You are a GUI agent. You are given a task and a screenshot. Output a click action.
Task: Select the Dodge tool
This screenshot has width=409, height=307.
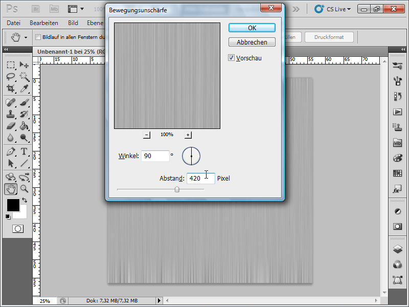pyautogui.click(x=24, y=138)
